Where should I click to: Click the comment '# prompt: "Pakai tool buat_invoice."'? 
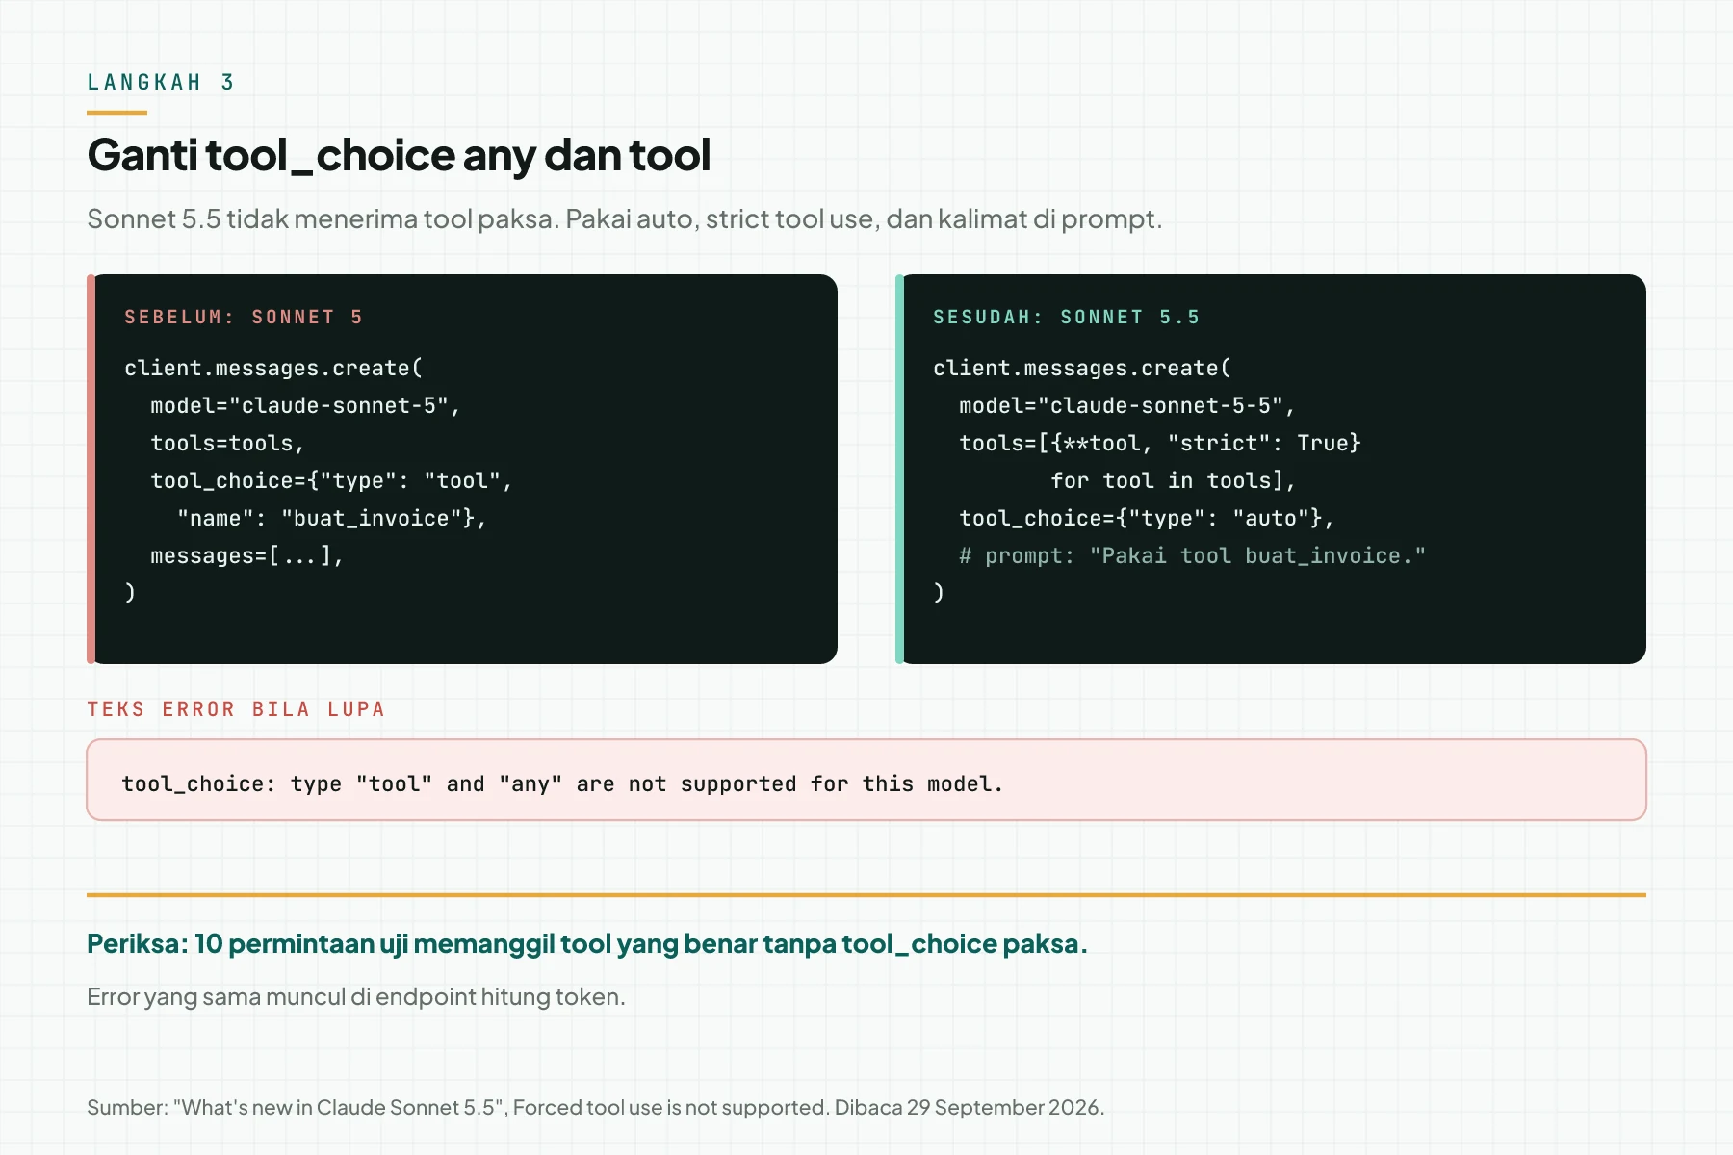coord(1192,556)
